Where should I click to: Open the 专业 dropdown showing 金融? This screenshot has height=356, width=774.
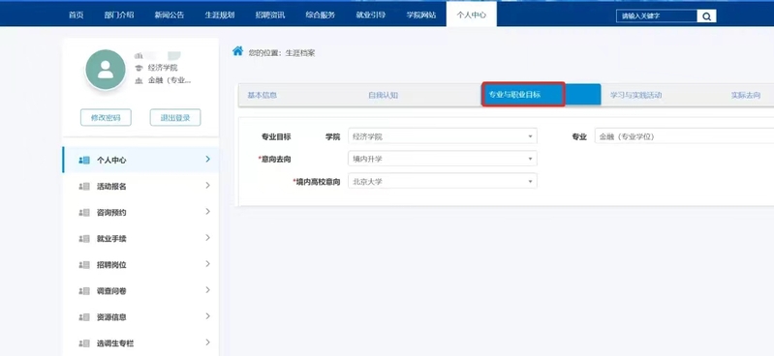(684, 136)
